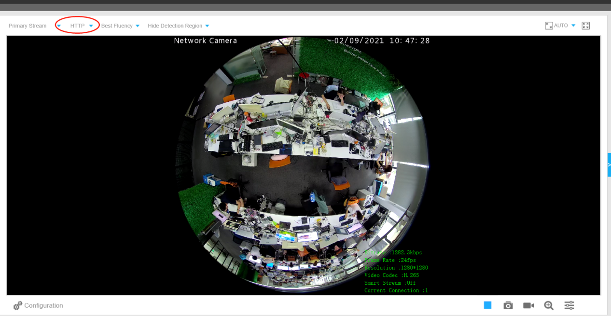Stop live view with blue square button
This screenshot has height=316, width=611.
(487, 305)
